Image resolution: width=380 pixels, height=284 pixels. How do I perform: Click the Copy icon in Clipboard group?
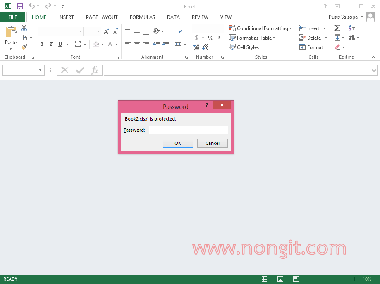[x=24, y=38]
